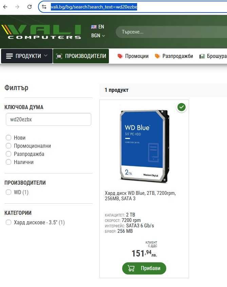The image size is (227, 287).
Task: Expand the ПРОДУКТИ chevron arrow
Action: click(x=46, y=56)
